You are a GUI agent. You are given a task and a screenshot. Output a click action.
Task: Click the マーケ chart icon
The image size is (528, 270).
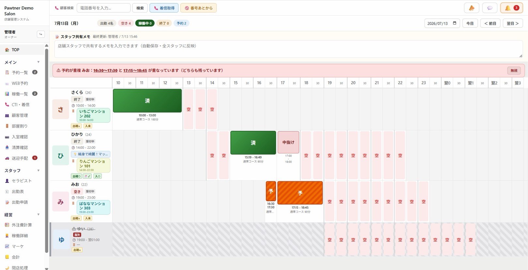tap(7, 246)
